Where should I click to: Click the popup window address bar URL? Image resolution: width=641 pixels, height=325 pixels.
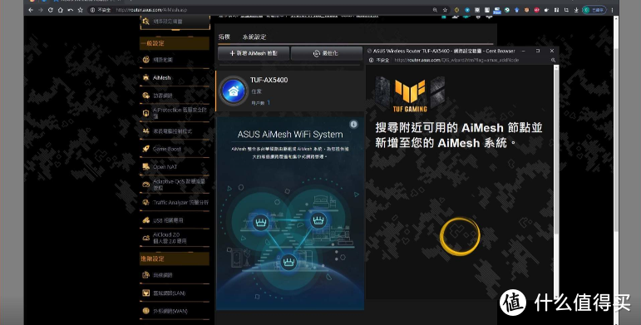(456, 60)
